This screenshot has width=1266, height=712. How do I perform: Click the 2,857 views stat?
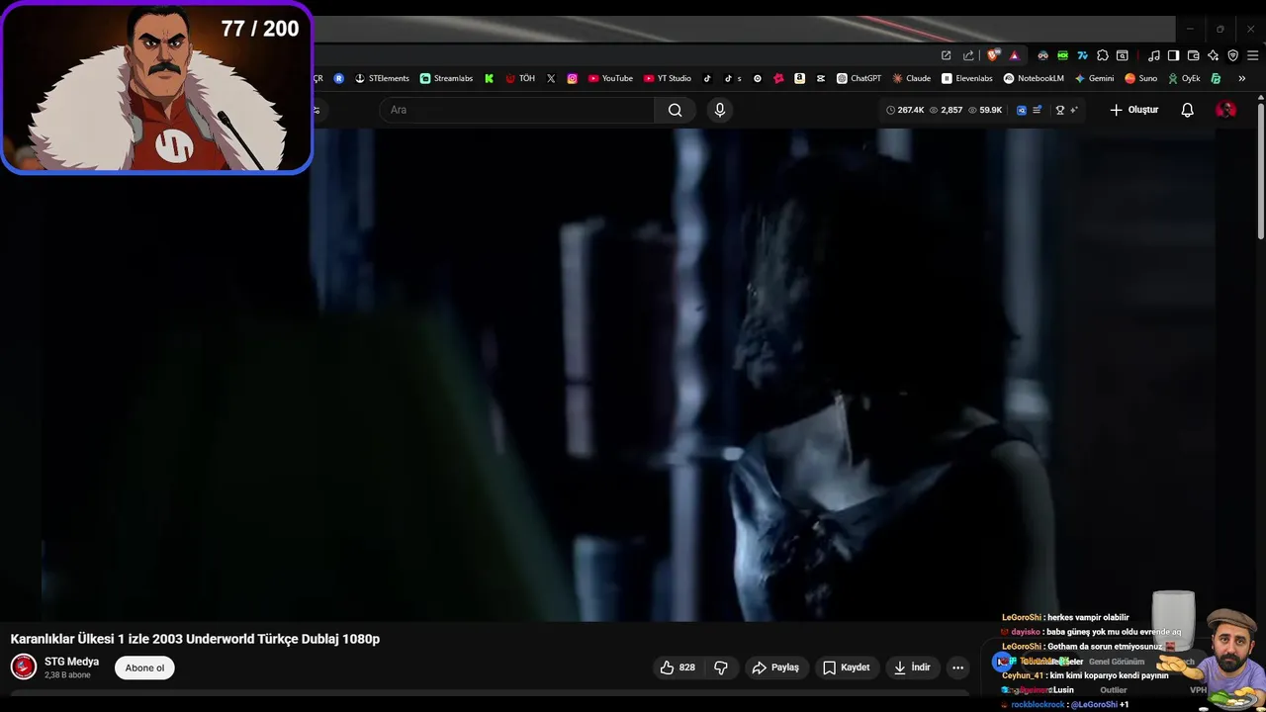pyautogui.click(x=946, y=110)
